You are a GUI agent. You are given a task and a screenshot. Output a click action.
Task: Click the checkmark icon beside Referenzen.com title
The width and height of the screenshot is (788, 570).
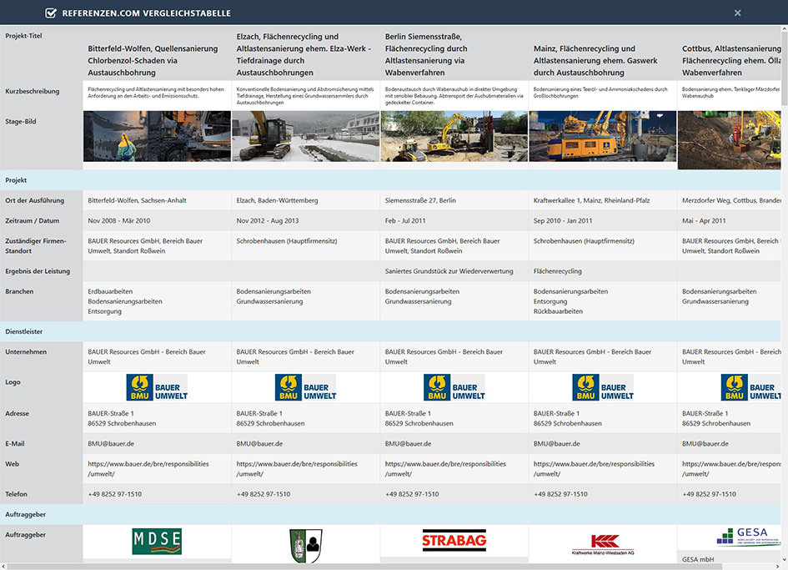coord(51,13)
